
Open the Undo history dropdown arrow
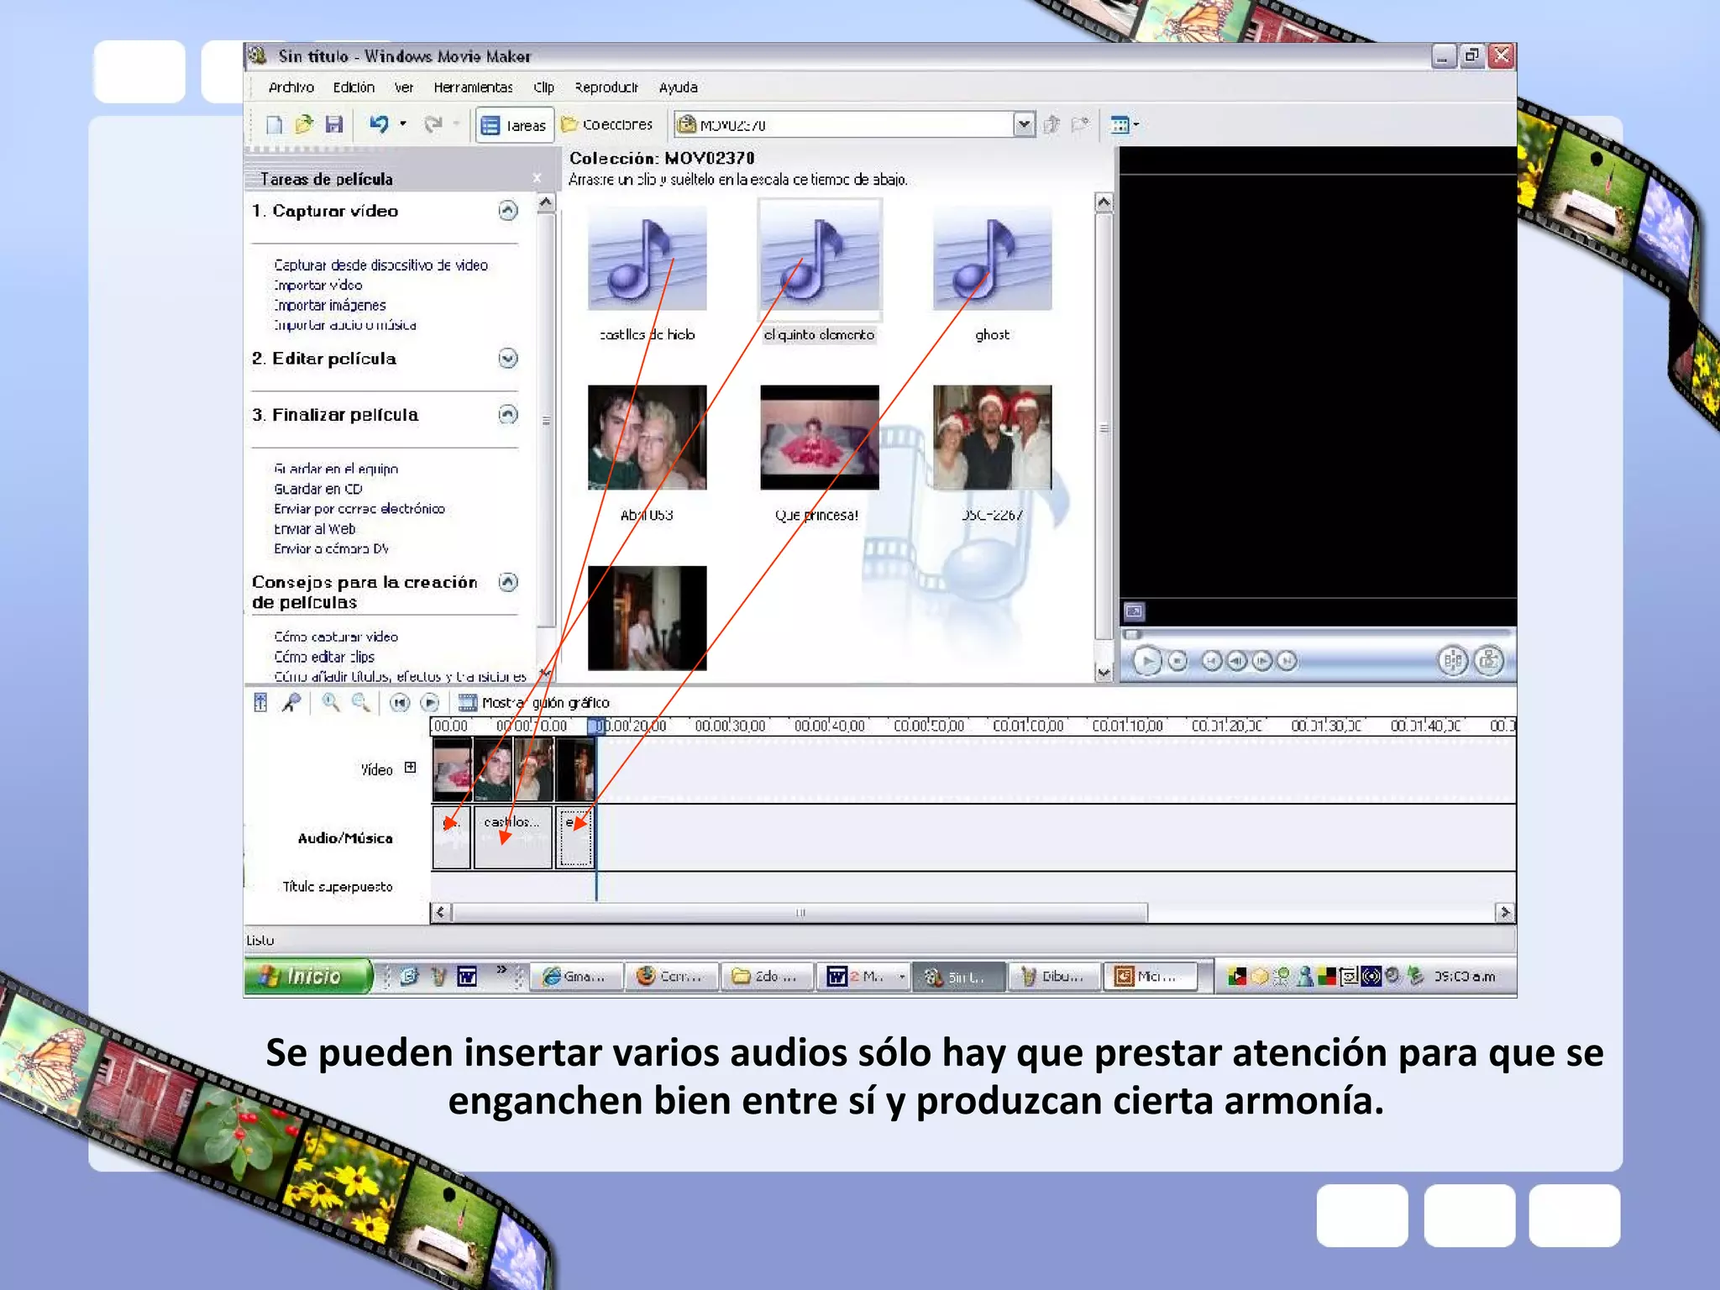coord(403,124)
